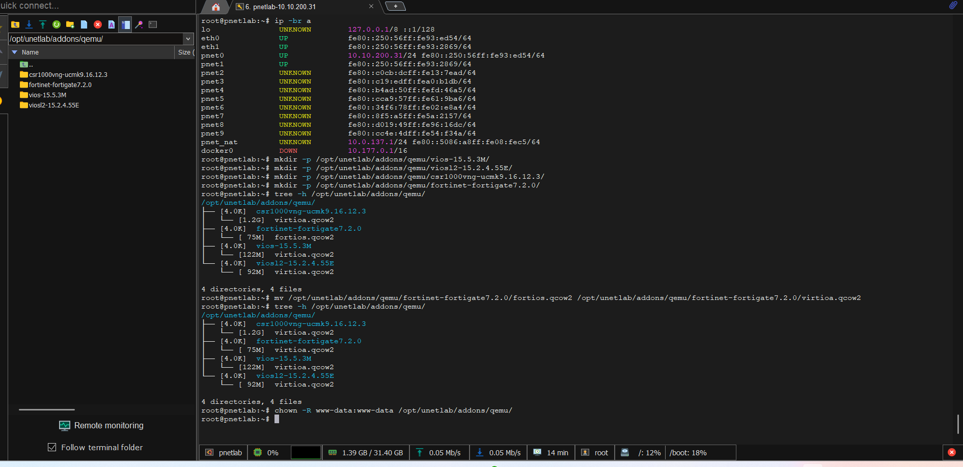Select folder vios-15.5.3M

point(43,95)
